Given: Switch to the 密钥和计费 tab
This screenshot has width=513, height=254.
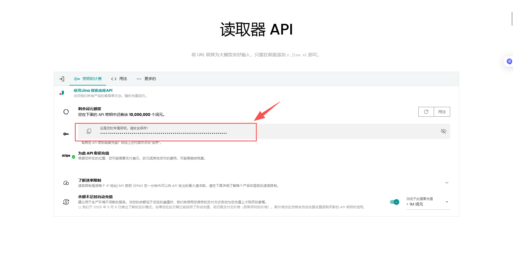Looking at the screenshot, I should 88,79.
